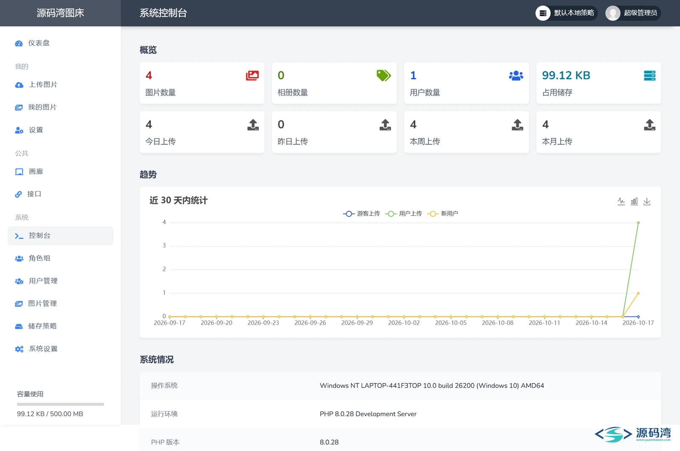Image resolution: width=680 pixels, height=451 pixels.
Task: Switch chart to line view icon
Action: (x=621, y=201)
